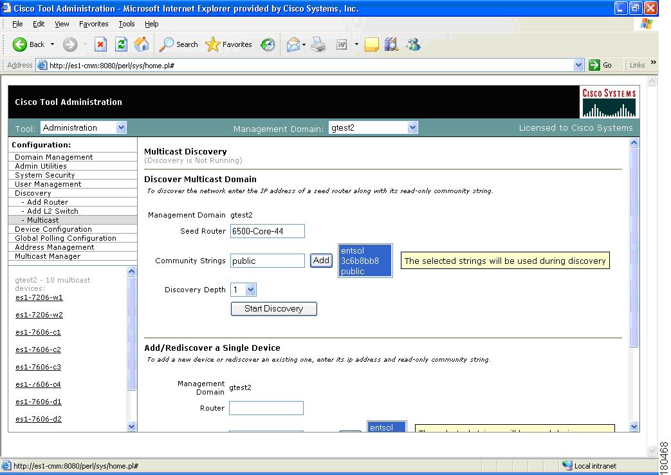This screenshot has height=475, width=671.
Task: Select Admin Utilities in the Configuration list
Action: [x=73, y=166]
